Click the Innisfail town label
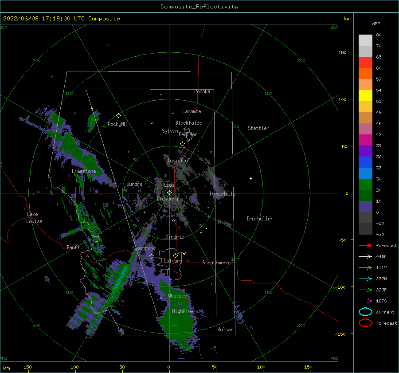The height and width of the screenshot is (373, 399). (x=179, y=161)
